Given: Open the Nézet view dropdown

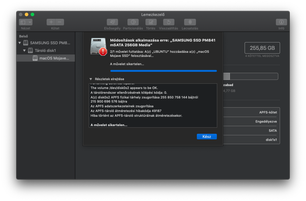Looking at the screenshot, I should 26,22.
